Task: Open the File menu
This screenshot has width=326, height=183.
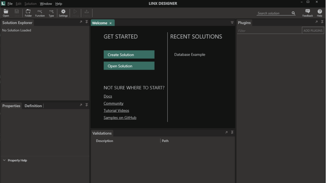Action: tap(10, 4)
